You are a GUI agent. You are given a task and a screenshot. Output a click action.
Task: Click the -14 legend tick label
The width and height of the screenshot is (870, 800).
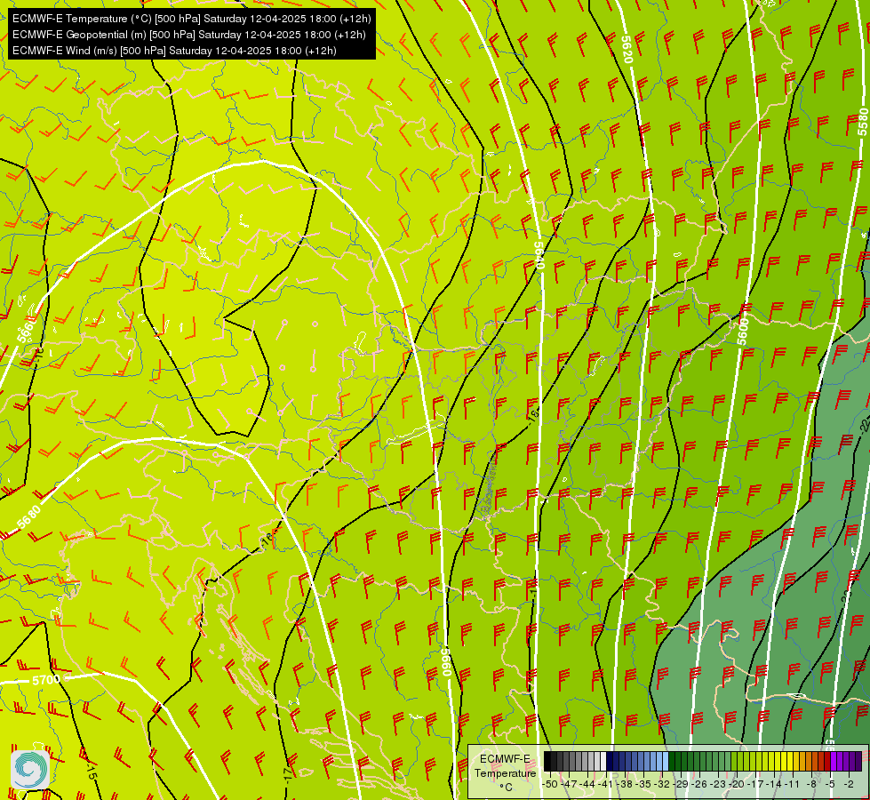coord(774,785)
